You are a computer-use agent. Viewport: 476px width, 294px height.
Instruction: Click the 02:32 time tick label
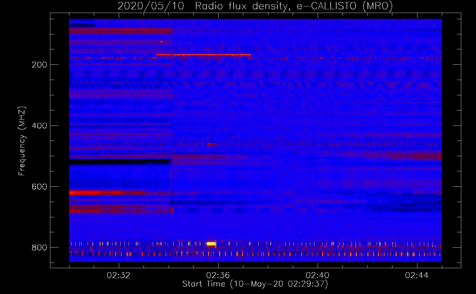point(119,275)
